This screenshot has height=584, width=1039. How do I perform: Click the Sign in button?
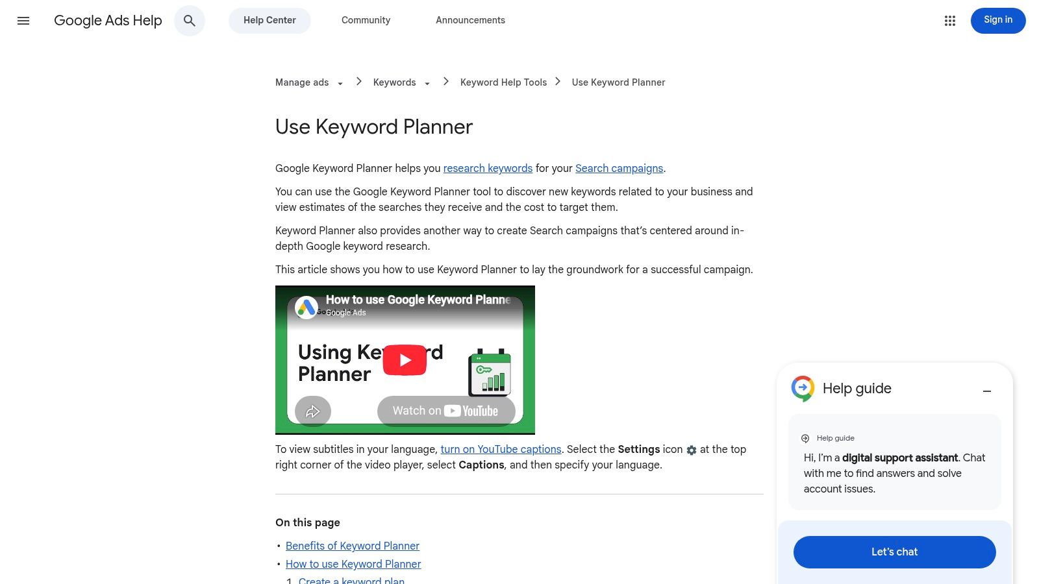tap(998, 21)
